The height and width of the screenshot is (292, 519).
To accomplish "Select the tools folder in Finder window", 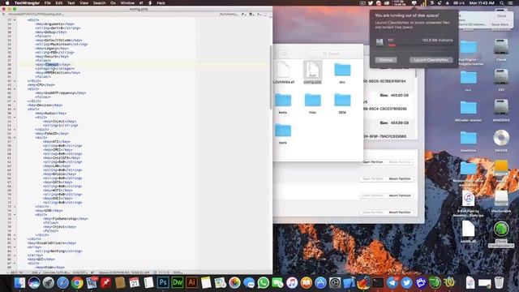I will tap(283, 133).
